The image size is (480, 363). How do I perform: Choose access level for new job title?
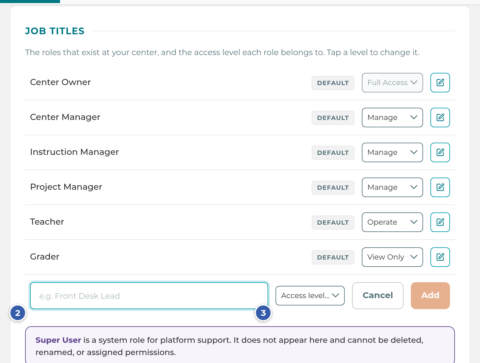[310, 296]
